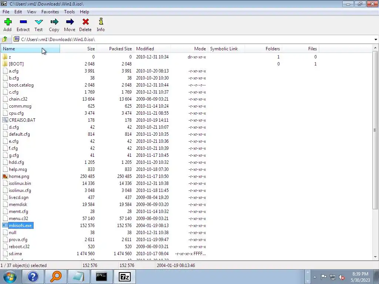
Task: Click the Copy toolbar icon
Action: (54, 22)
